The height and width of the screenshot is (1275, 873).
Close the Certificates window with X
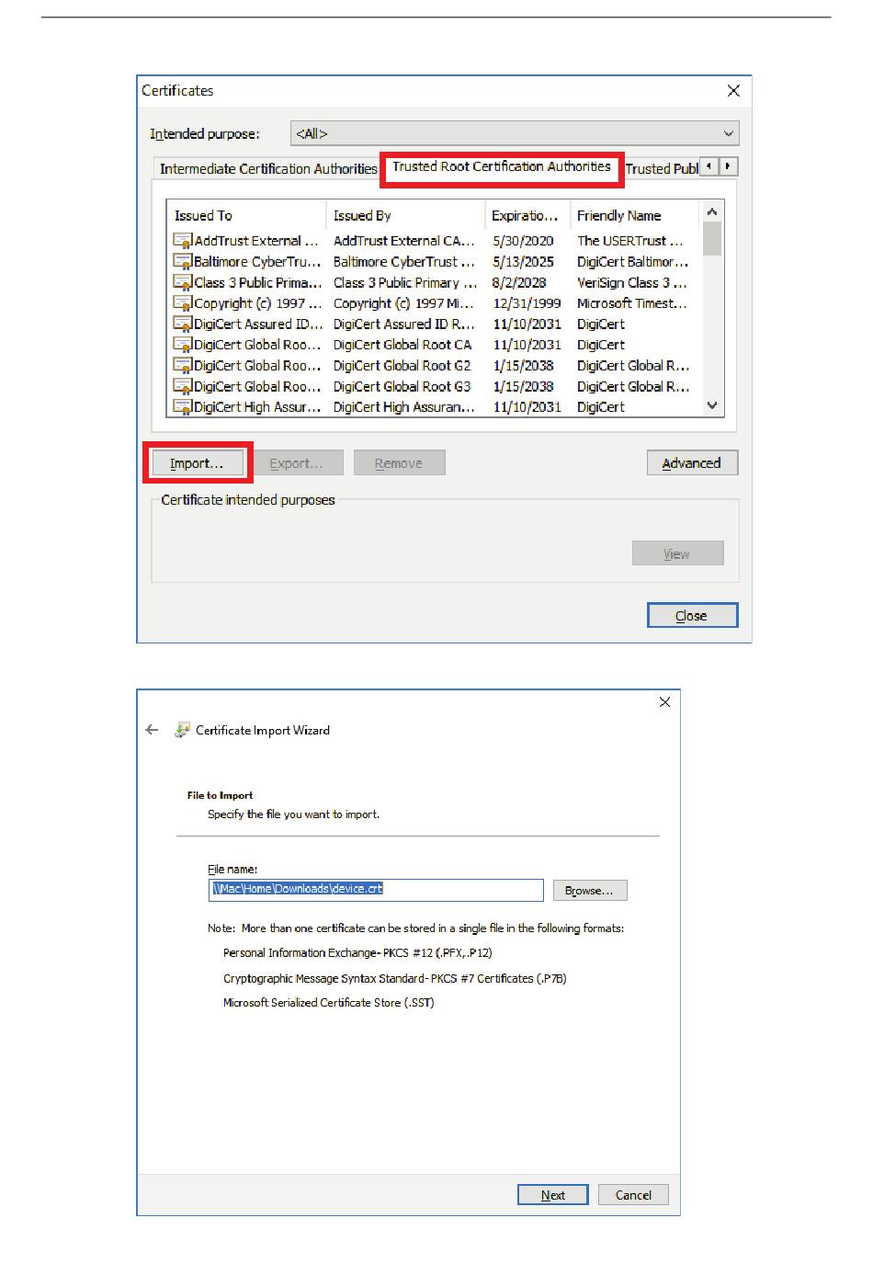[733, 90]
